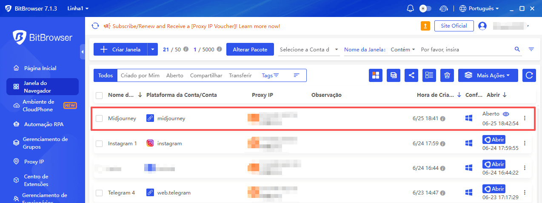
Task: Click the eye icon in Midjourney row
Action: coord(506,114)
